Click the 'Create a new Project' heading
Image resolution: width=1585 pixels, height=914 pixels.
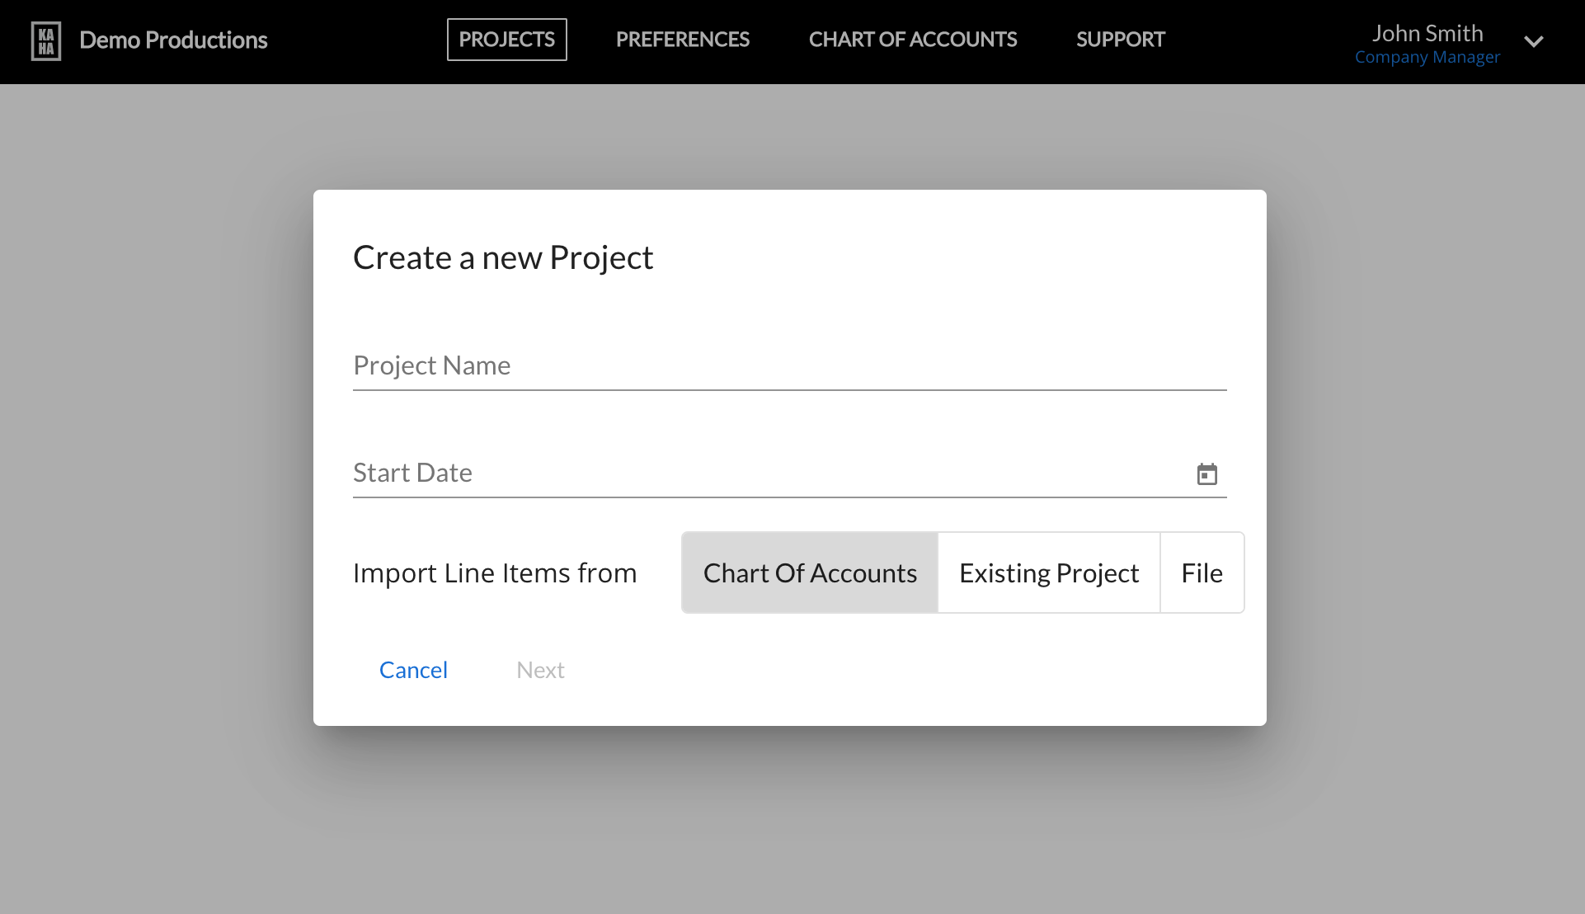(503, 257)
